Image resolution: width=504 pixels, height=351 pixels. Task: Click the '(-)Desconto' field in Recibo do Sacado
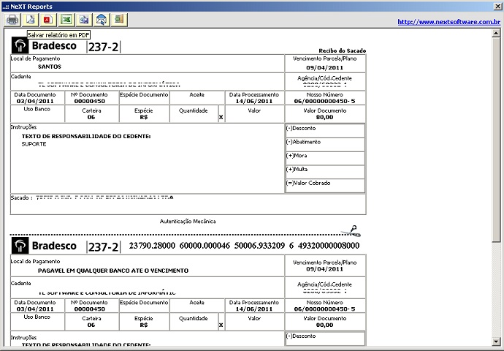point(325,131)
